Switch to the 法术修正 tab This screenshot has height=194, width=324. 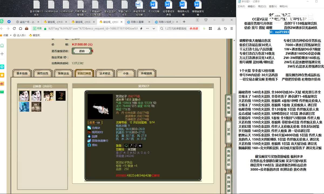pyautogui.click(x=105, y=73)
